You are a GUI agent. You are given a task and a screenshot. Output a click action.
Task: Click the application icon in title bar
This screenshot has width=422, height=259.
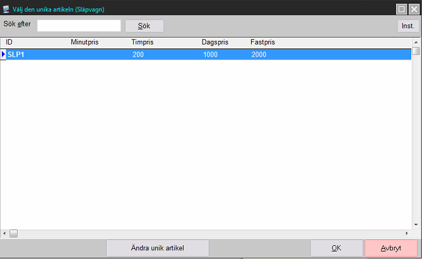6,9
